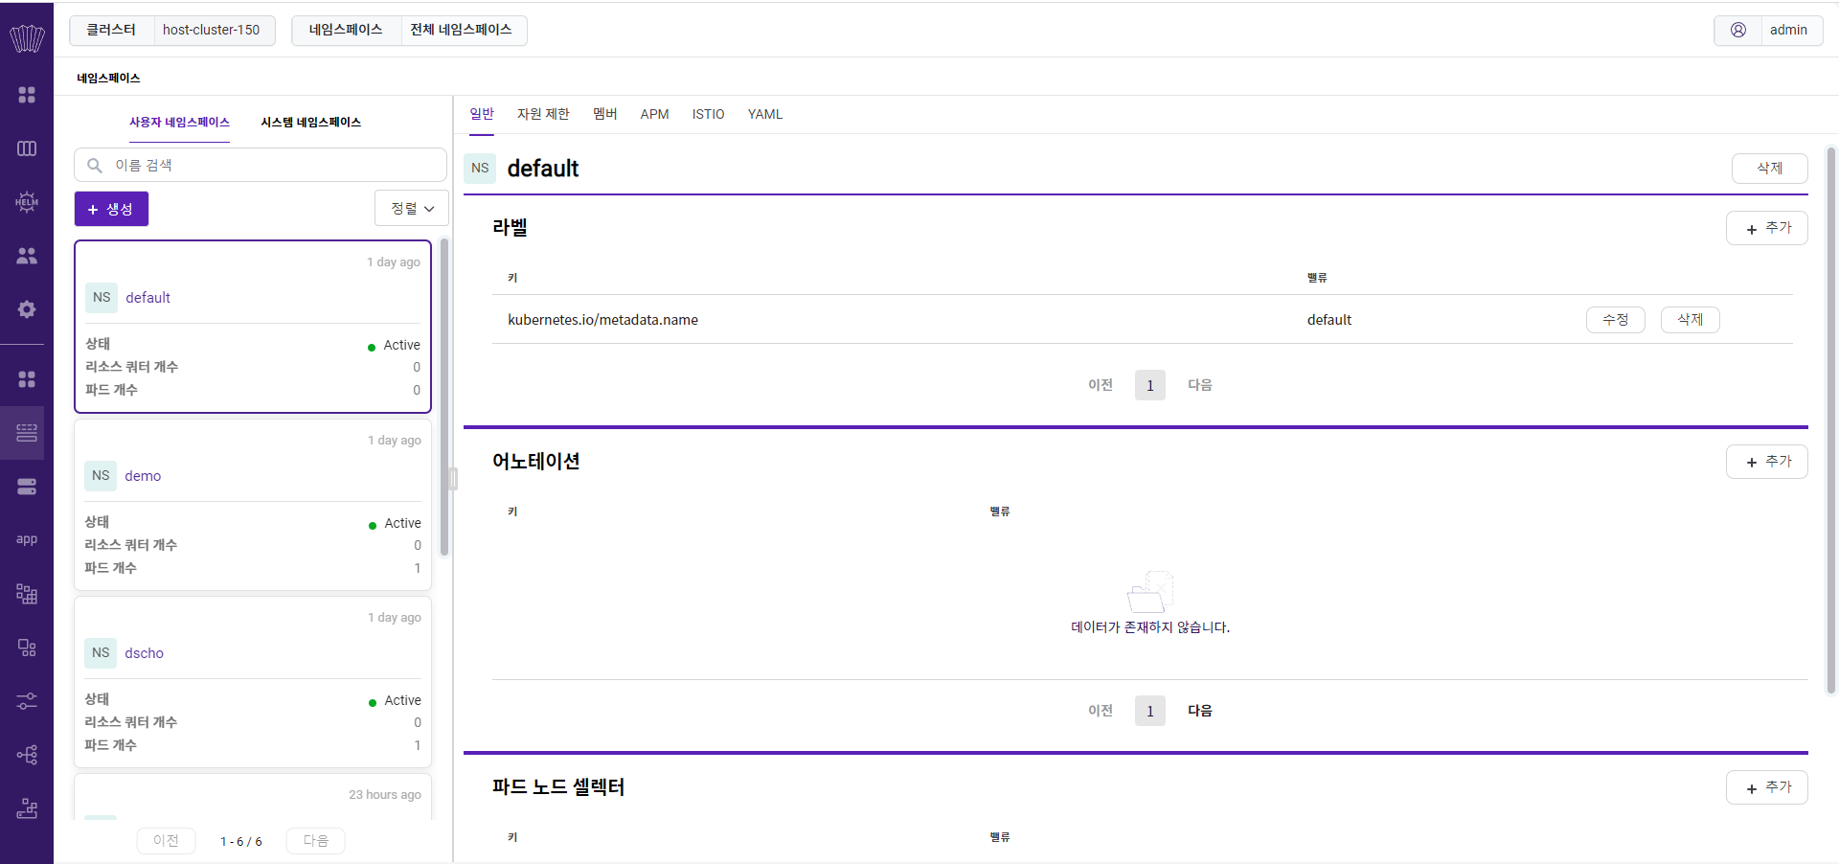Screen dimensions: 1839x864
Task: Switch to the 멤버 tab
Action: (x=605, y=114)
